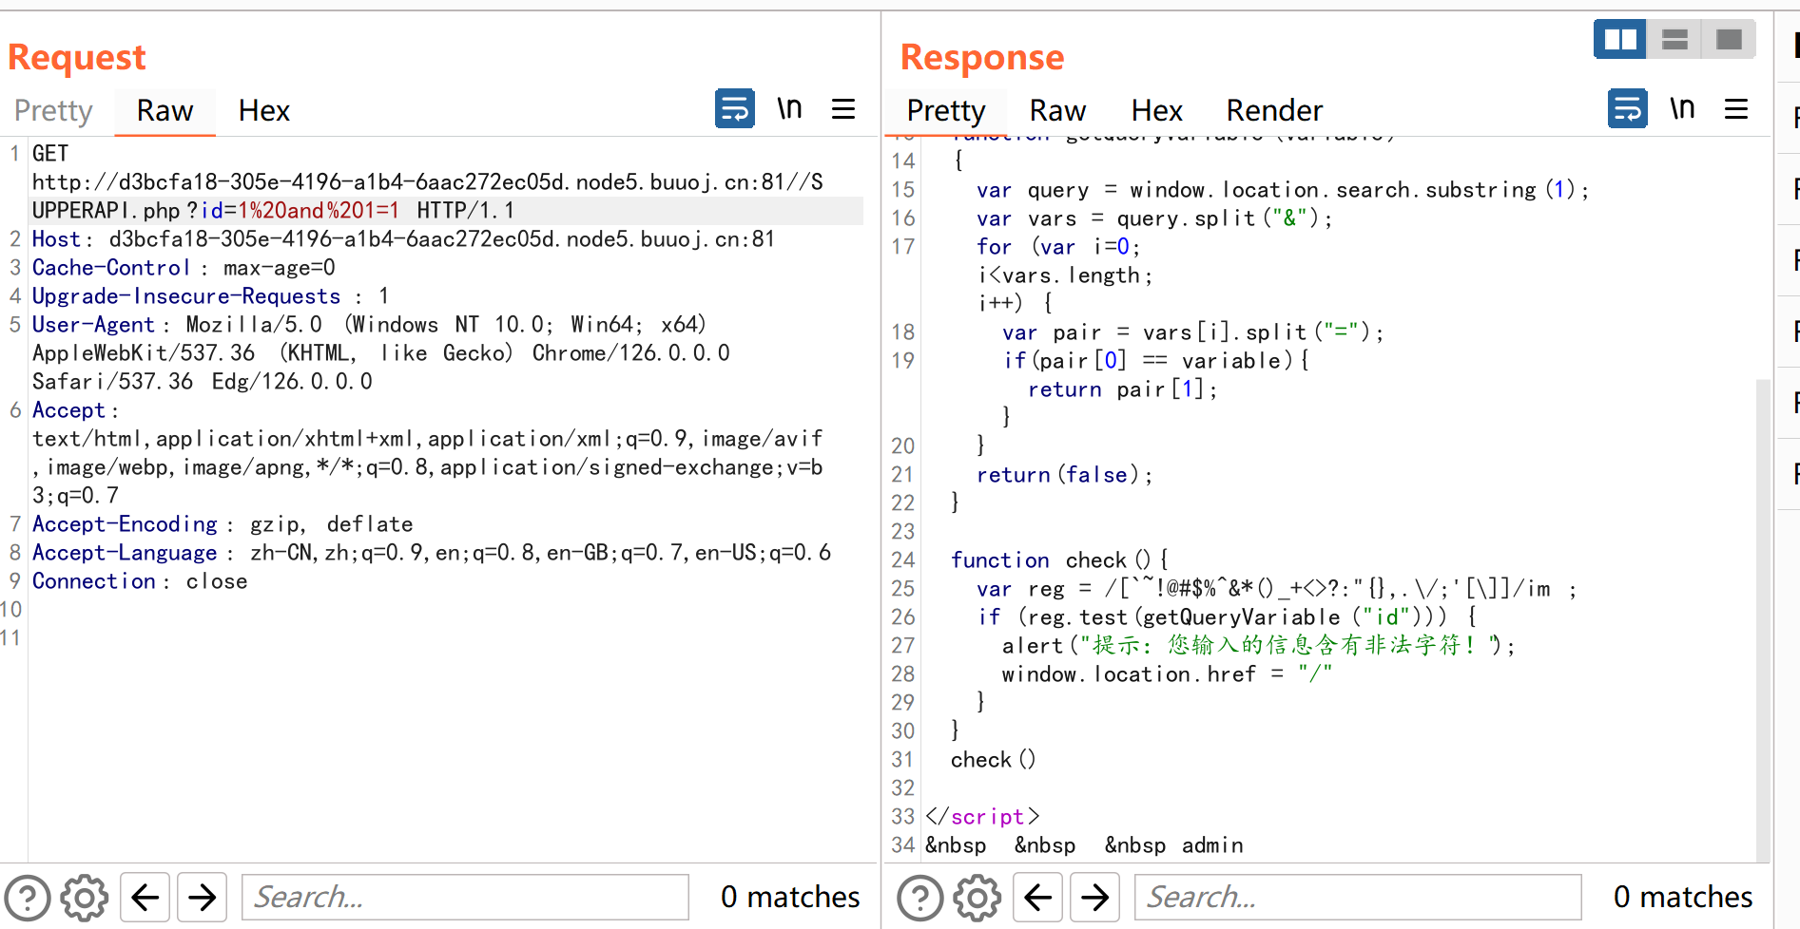Image resolution: width=1800 pixels, height=929 pixels.
Task: Go to previous match in Response search
Action: point(1037,897)
